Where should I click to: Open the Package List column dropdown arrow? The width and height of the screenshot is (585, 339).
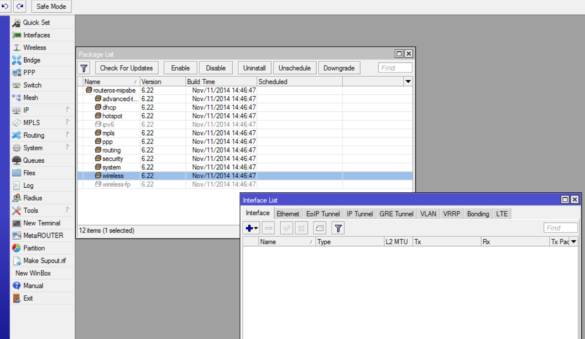click(x=408, y=82)
